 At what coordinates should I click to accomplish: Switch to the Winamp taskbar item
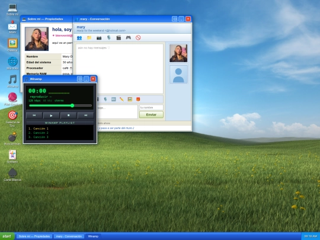93,236
